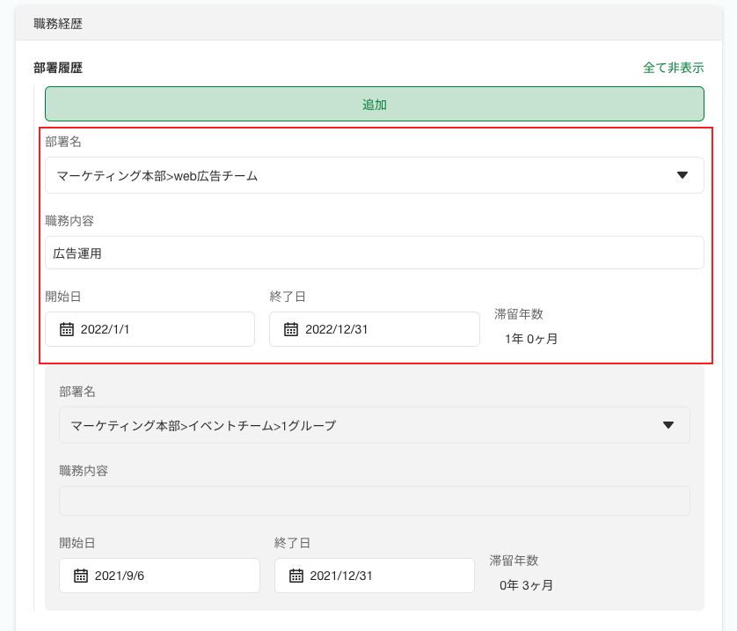The width and height of the screenshot is (737, 631).
Task: Click the 全て非表示 link
Action: [x=673, y=68]
